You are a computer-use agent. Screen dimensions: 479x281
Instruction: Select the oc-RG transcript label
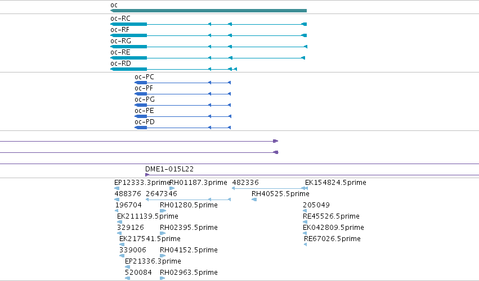tap(120, 41)
